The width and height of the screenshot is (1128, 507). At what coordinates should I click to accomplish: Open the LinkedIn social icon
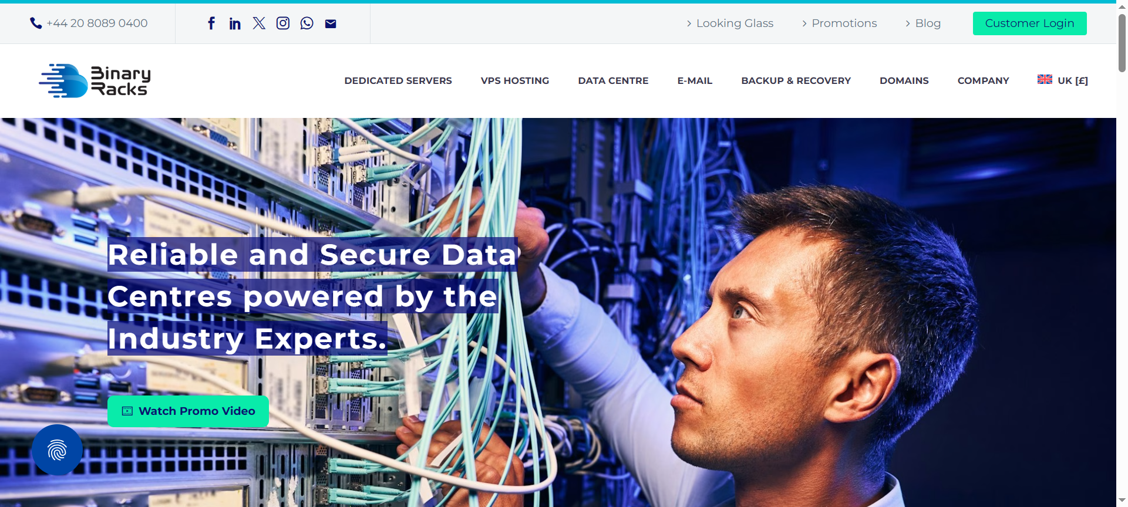pyautogui.click(x=235, y=23)
